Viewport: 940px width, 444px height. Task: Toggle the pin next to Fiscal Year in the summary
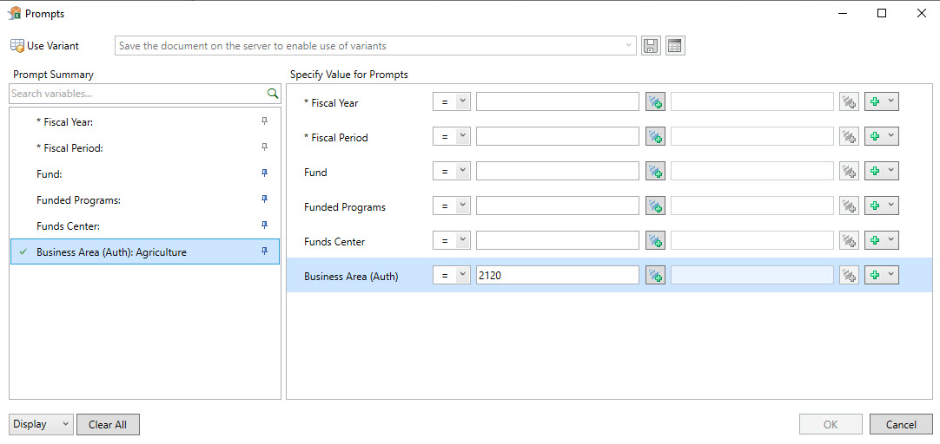[264, 121]
